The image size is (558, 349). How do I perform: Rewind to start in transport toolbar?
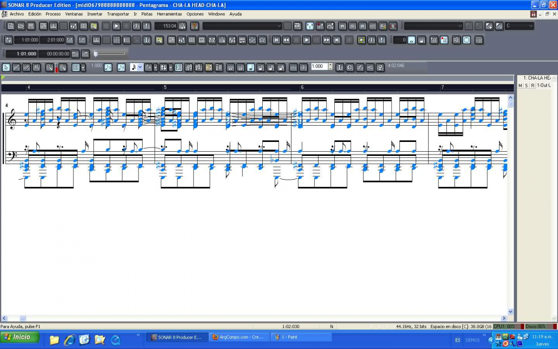[x=276, y=40]
